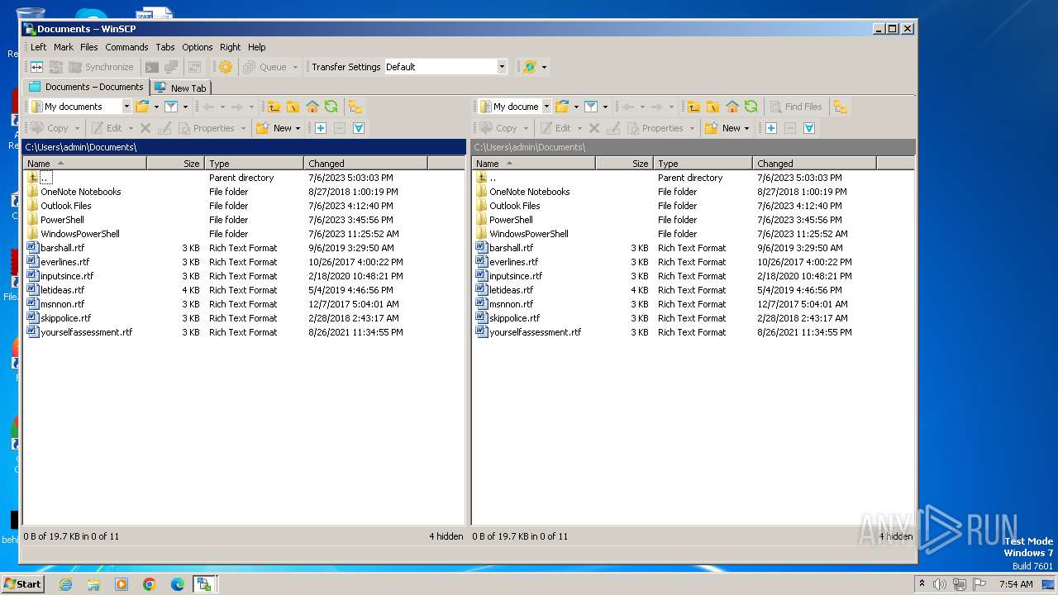Go to home directory in left panel
This screenshot has height=595, width=1058.
tap(312, 107)
